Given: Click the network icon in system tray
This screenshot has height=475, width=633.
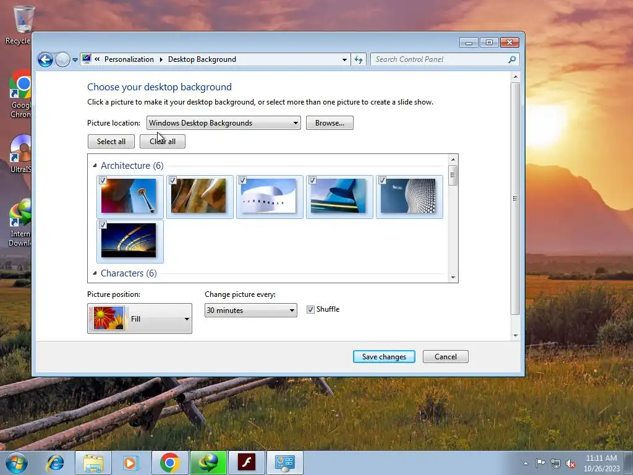Looking at the screenshot, I should (x=556, y=464).
